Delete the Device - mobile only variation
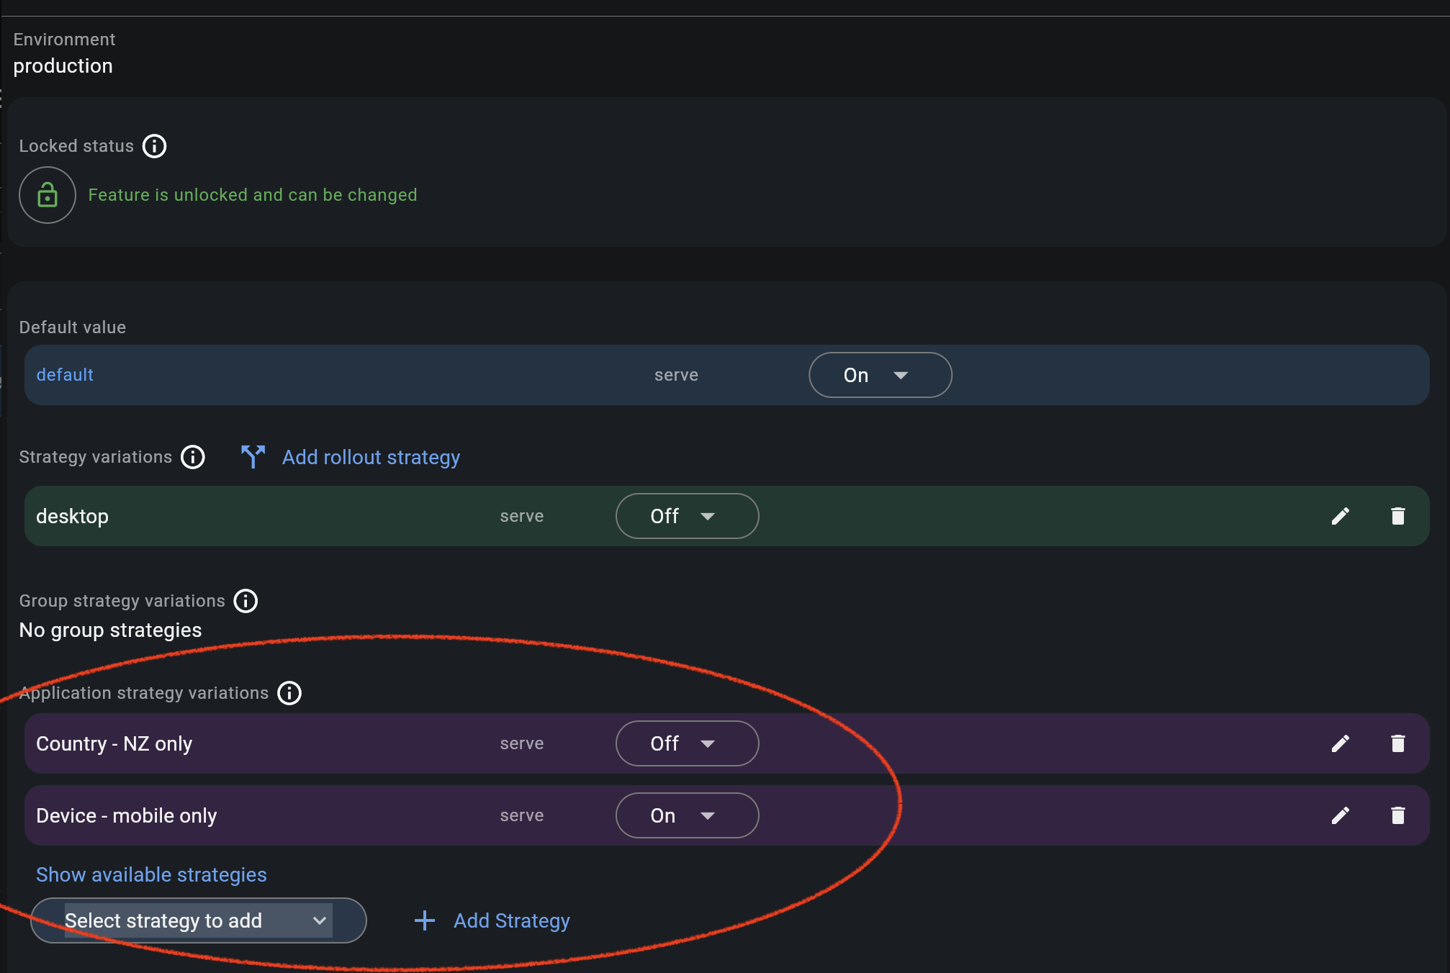 (x=1397, y=815)
